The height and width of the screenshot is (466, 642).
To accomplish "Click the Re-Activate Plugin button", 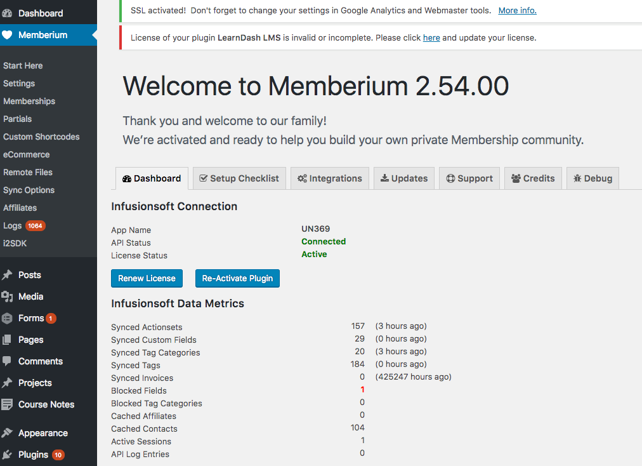I will click(x=237, y=278).
